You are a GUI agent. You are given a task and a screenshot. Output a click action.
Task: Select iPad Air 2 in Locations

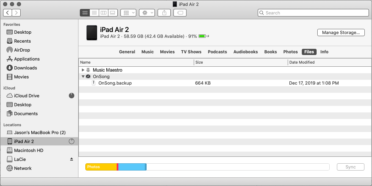coord(39,141)
